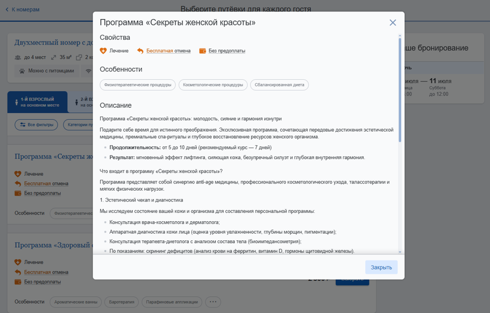Viewport: 490px width, 313px height.
Task: Click Бесплатная отмена in Здоровый program card
Action: click(x=46, y=272)
